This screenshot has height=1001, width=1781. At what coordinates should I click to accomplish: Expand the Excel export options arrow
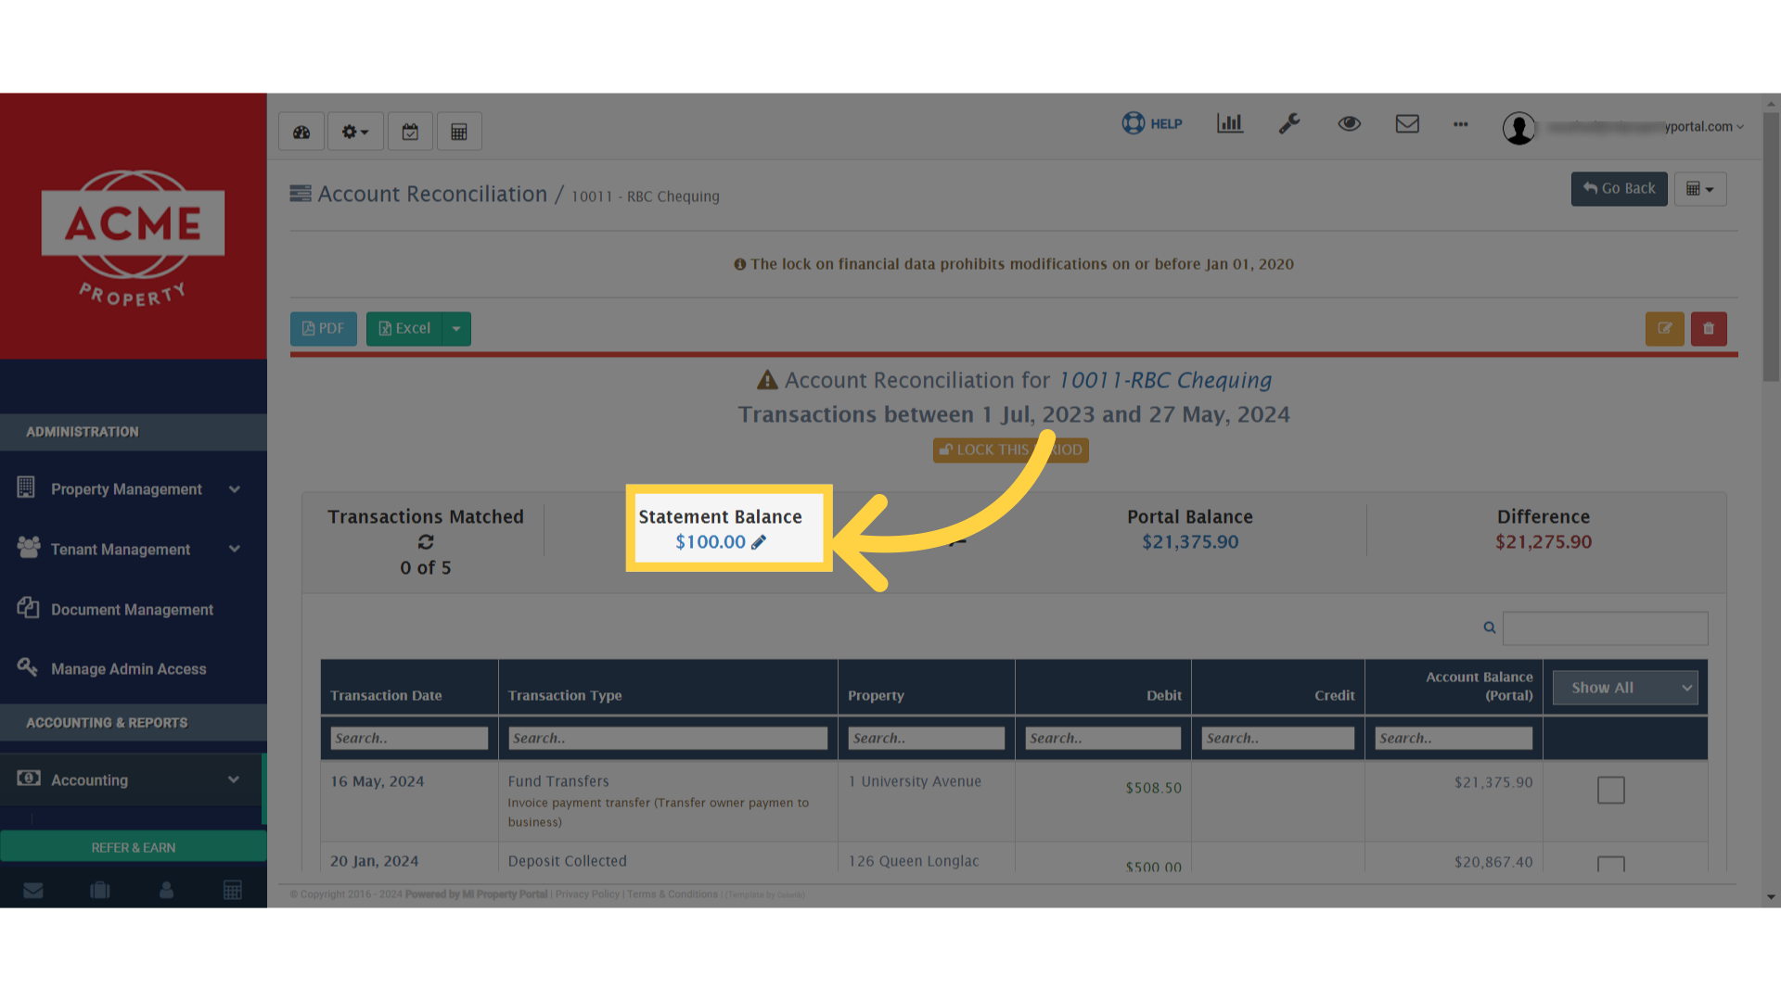coord(456,329)
